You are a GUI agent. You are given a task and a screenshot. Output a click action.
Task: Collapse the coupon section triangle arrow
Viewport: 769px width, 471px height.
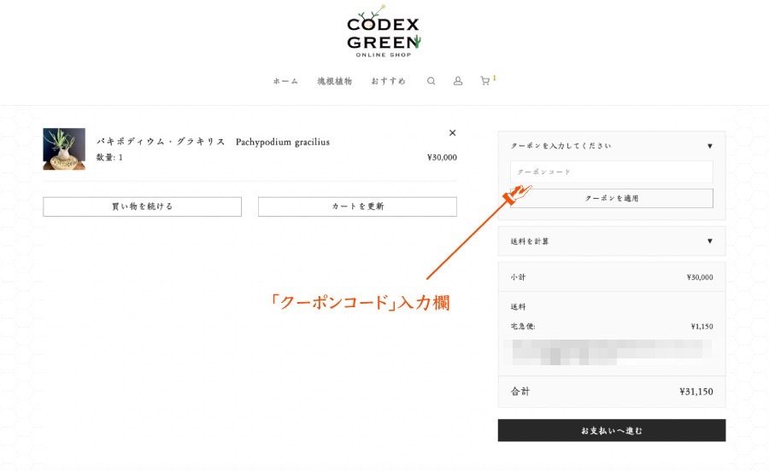click(709, 146)
